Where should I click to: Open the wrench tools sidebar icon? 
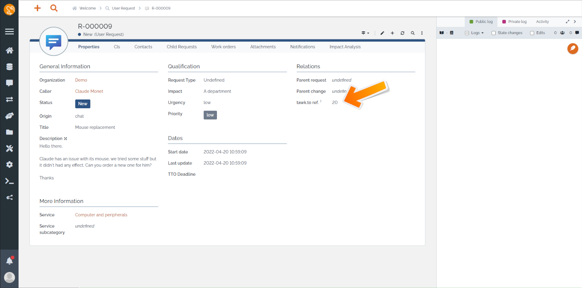tap(9, 148)
